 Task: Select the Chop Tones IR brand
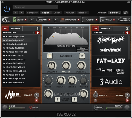(111, 40)
